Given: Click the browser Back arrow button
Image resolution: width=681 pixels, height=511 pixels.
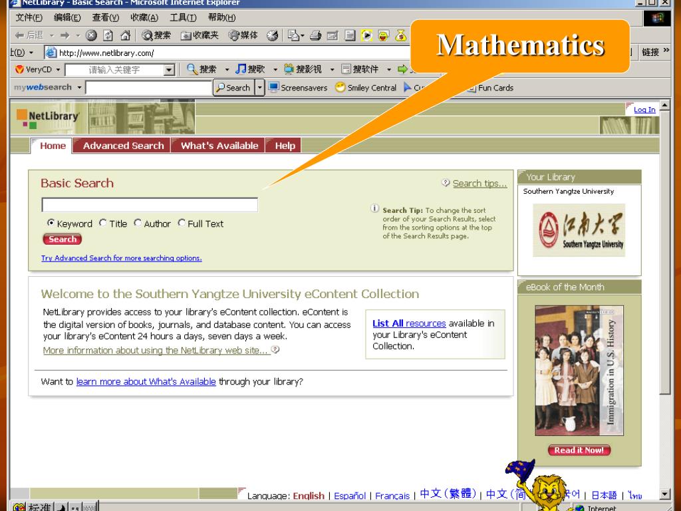Looking at the screenshot, I should [x=29, y=35].
